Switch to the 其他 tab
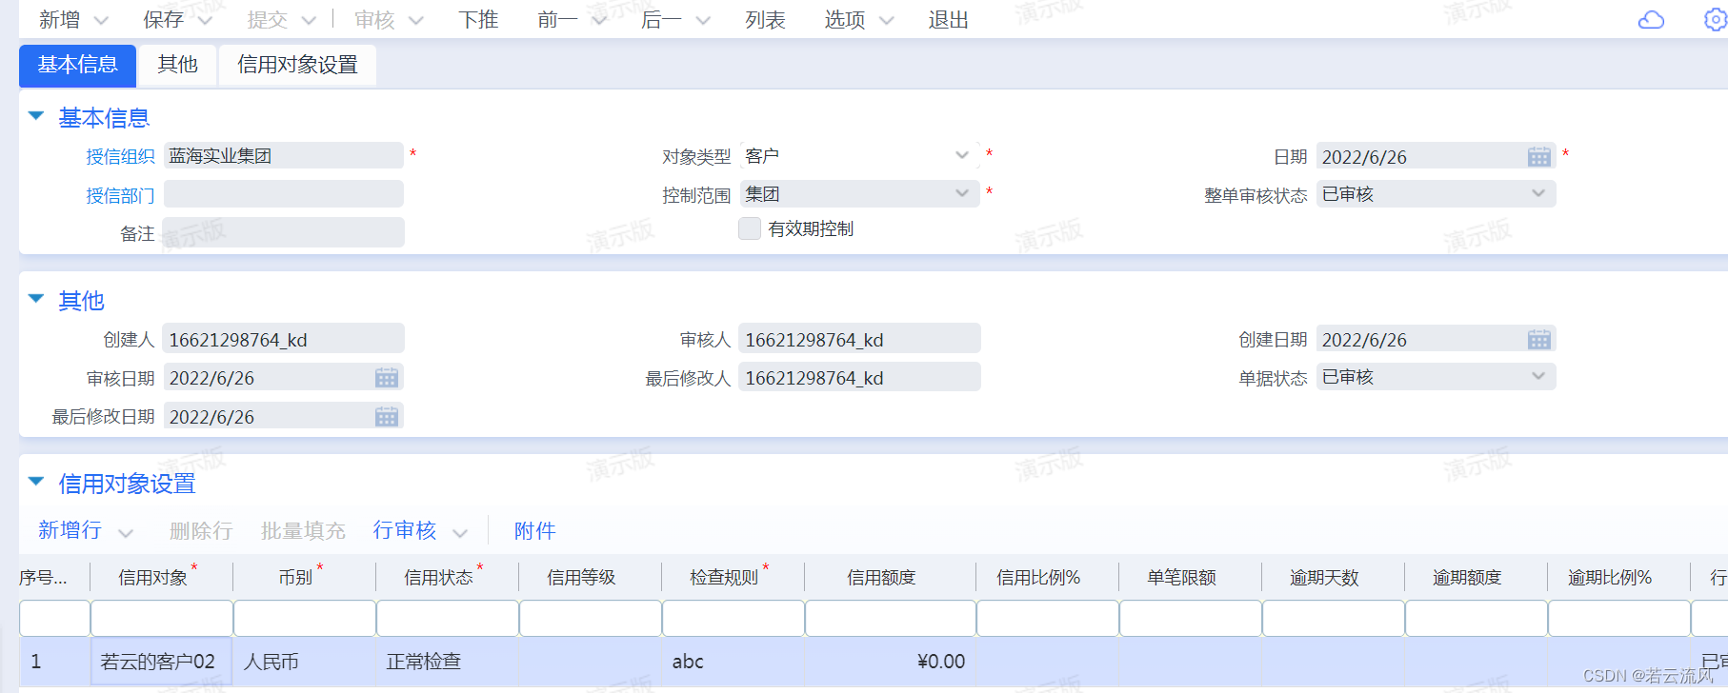The height and width of the screenshot is (693, 1728). (177, 65)
